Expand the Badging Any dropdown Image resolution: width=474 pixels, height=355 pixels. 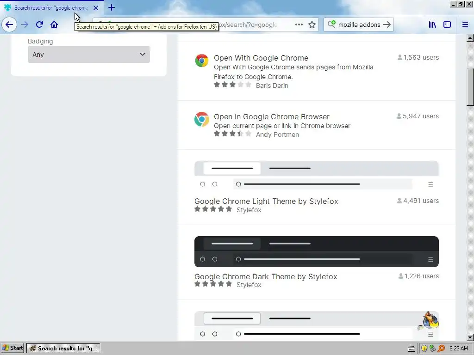pyautogui.click(x=88, y=55)
